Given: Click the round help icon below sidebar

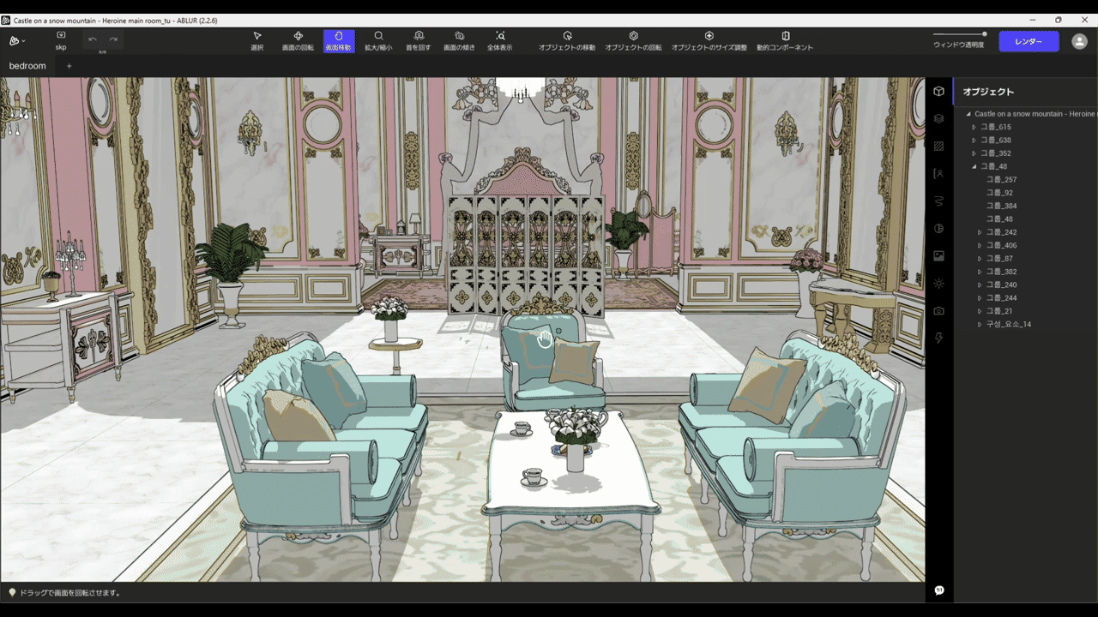Looking at the screenshot, I should tap(939, 590).
